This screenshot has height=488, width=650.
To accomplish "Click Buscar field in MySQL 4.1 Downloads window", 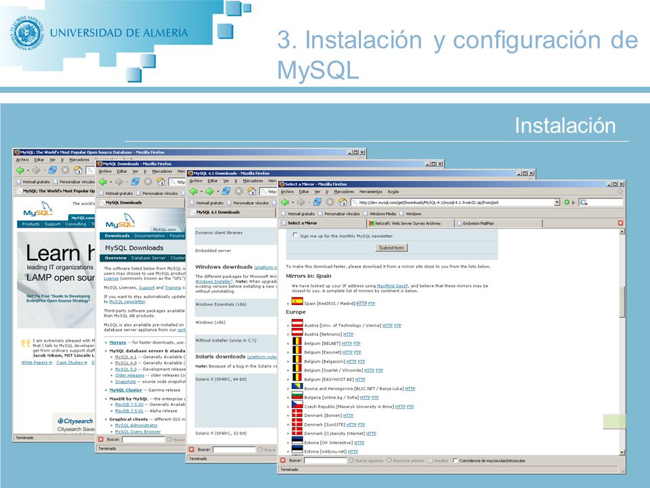I will 234,449.
